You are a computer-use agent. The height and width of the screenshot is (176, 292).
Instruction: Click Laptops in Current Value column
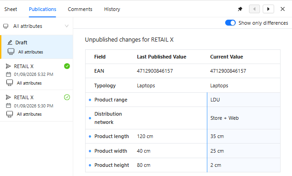[219, 85]
